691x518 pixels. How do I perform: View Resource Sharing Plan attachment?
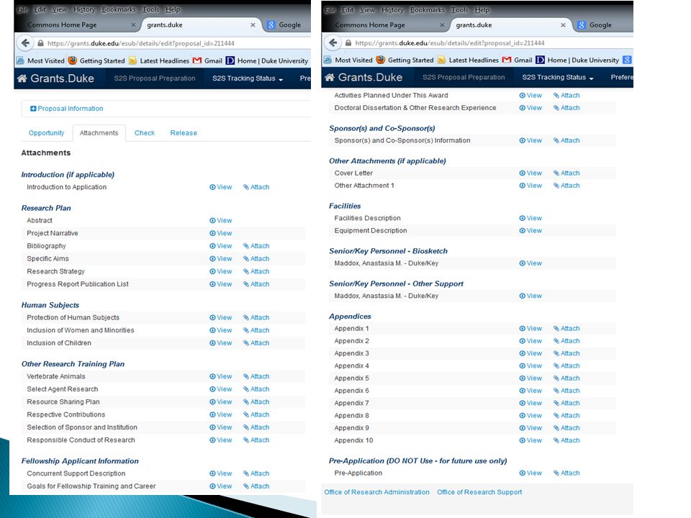click(x=221, y=402)
